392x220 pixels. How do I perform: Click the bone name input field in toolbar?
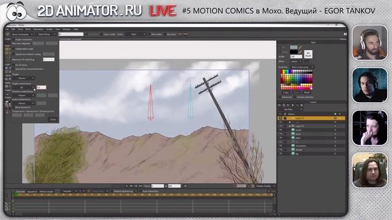point(71,34)
